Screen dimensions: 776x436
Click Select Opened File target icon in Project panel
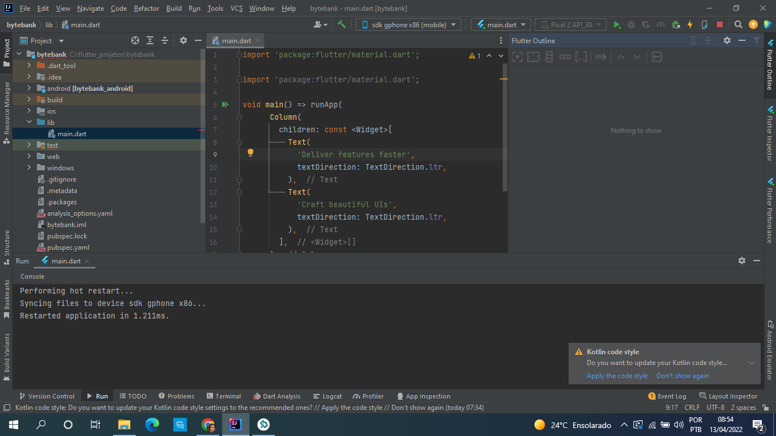click(x=135, y=40)
